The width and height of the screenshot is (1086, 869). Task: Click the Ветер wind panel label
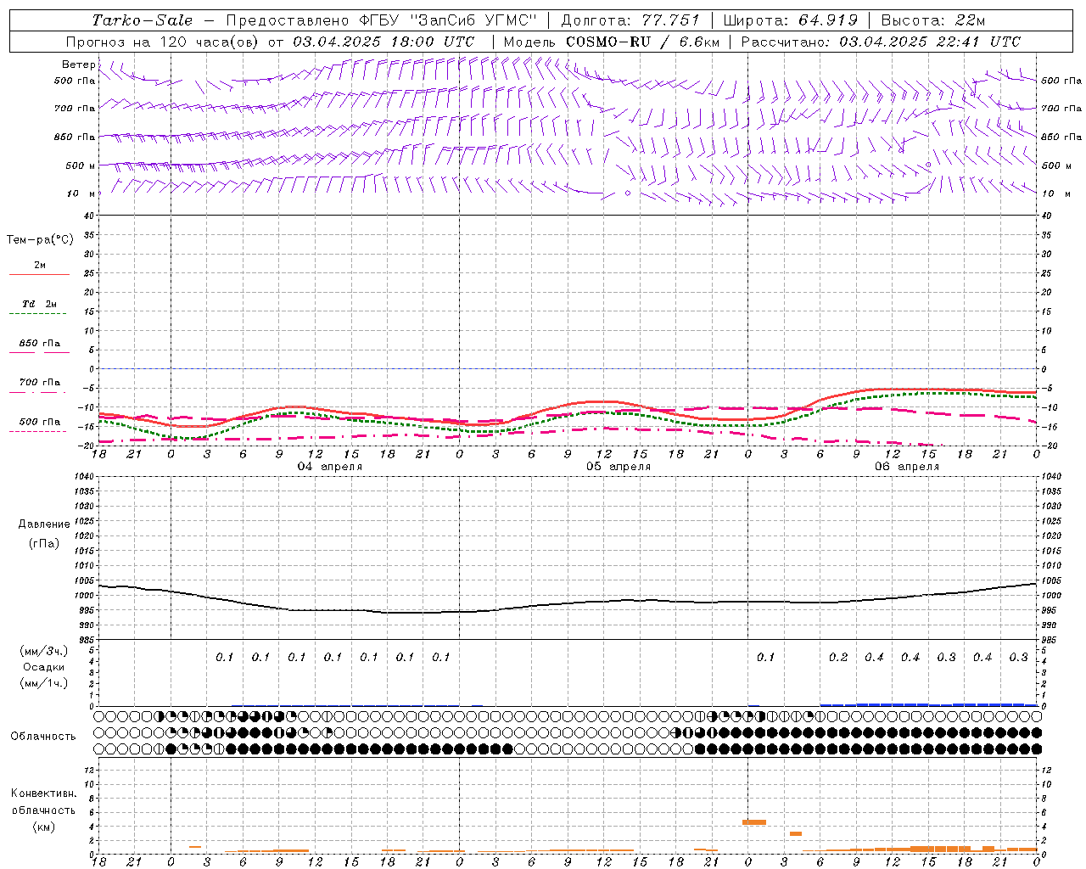tap(79, 64)
